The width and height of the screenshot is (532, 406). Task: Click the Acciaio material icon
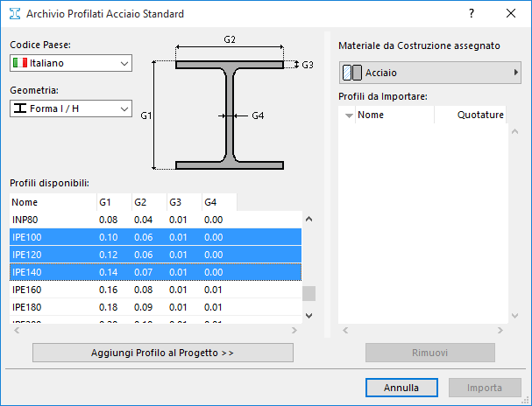point(351,73)
